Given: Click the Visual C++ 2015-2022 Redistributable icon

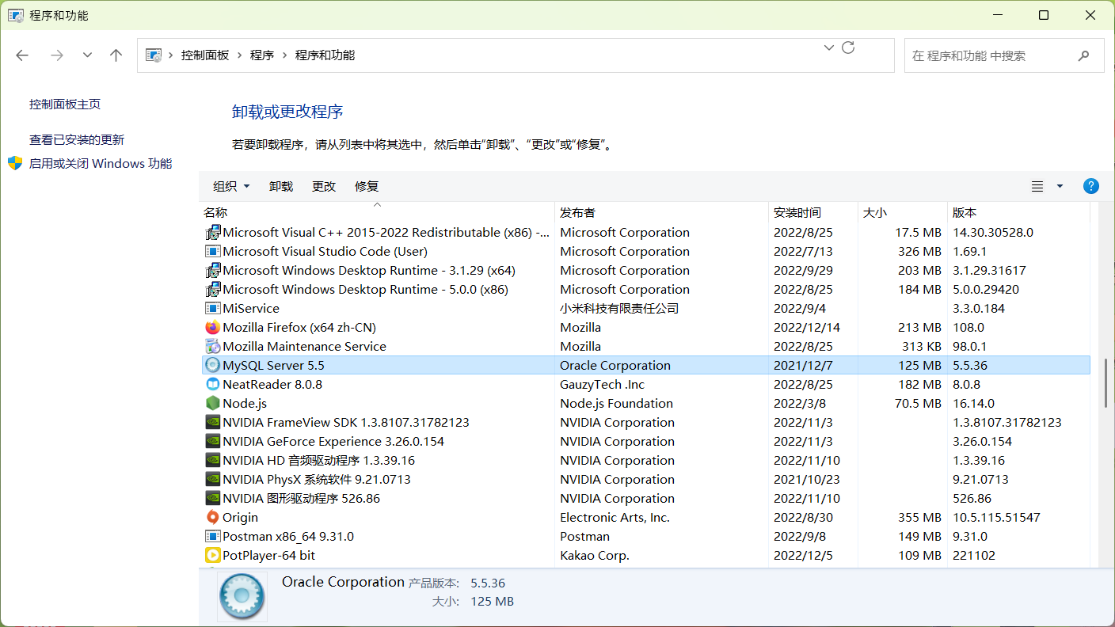Looking at the screenshot, I should click(212, 232).
